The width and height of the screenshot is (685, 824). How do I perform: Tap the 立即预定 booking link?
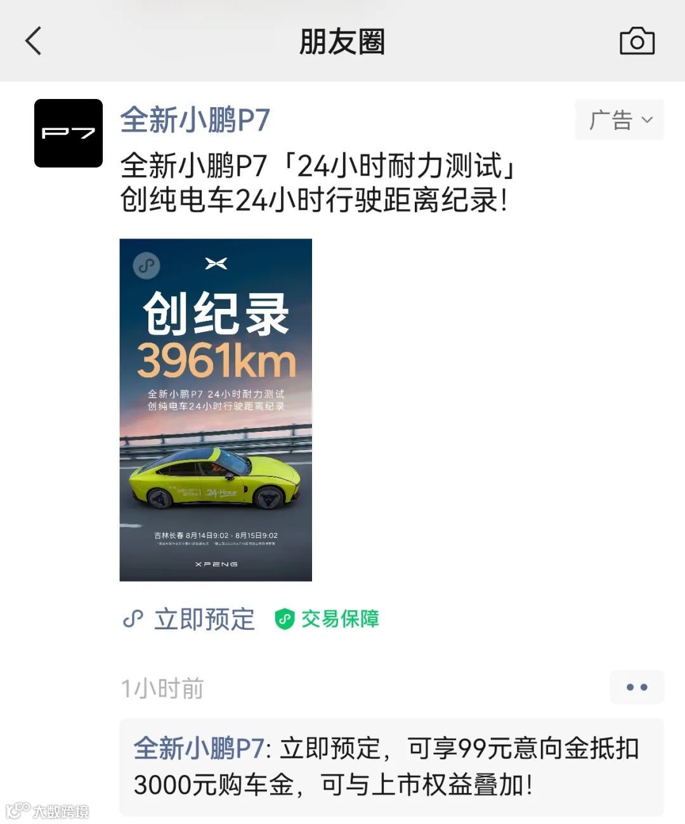tap(204, 618)
